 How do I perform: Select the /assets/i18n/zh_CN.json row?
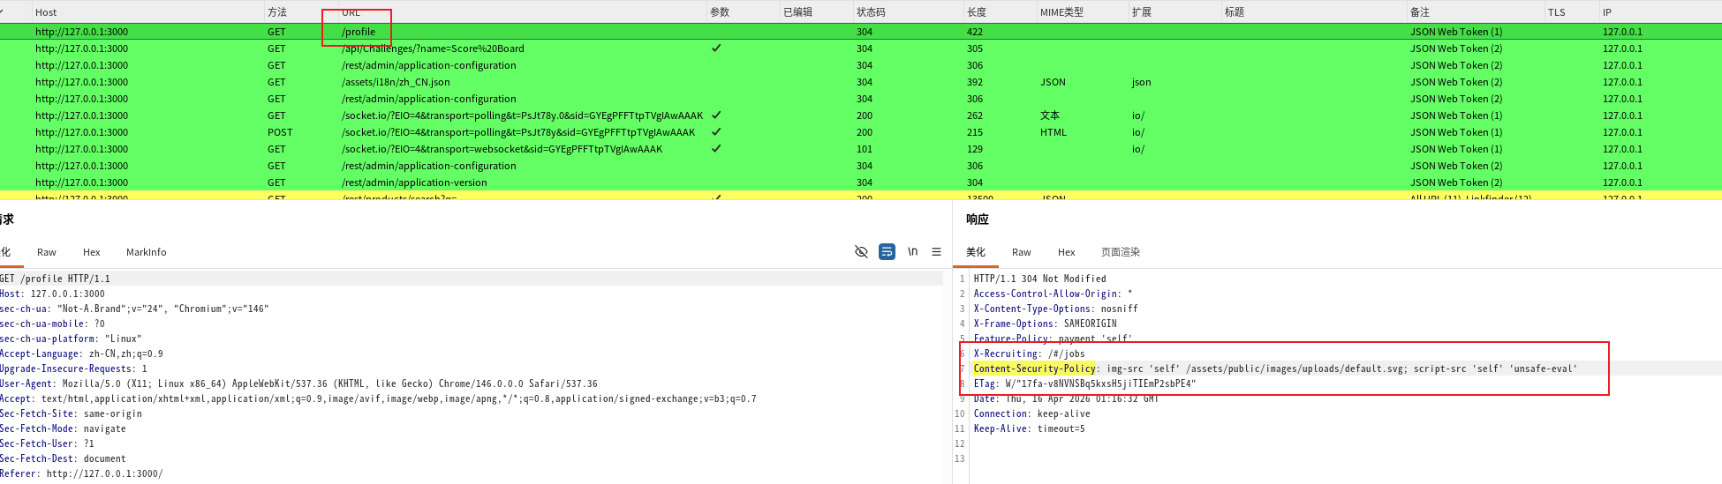[x=861, y=82]
